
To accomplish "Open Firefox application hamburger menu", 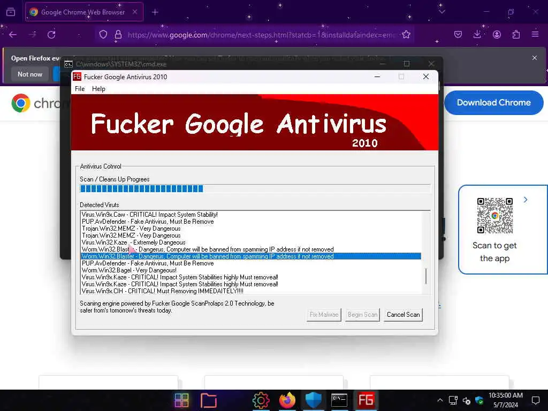I will pyautogui.click(x=535, y=35).
